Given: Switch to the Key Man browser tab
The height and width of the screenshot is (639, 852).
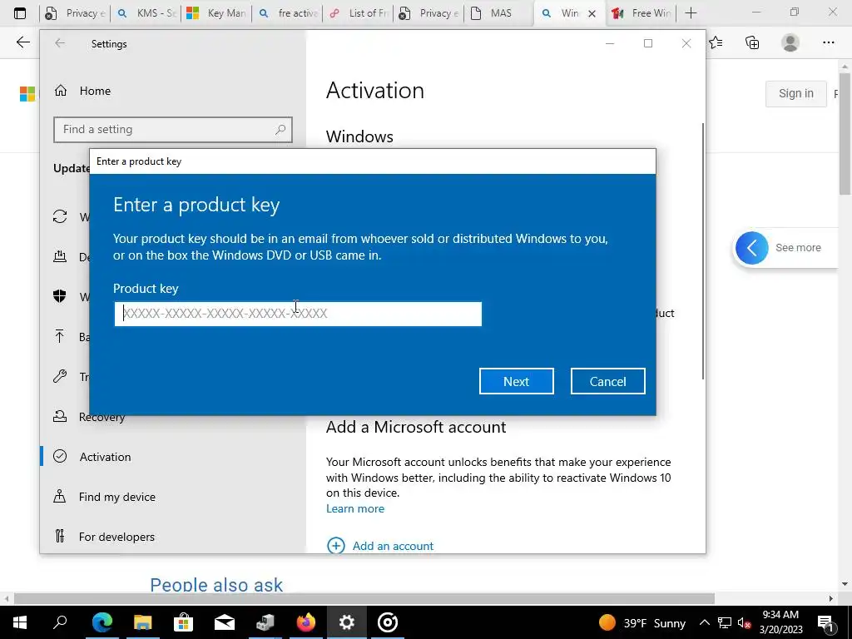Looking at the screenshot, I should [216, 13].
